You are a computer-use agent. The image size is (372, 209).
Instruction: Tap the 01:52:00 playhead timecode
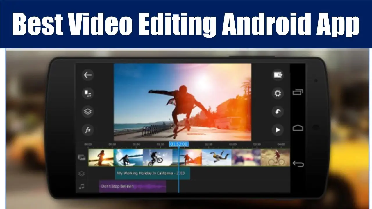179,144
